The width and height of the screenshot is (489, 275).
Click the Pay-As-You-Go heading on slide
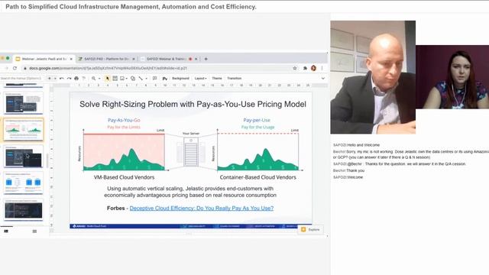point(124,120)
